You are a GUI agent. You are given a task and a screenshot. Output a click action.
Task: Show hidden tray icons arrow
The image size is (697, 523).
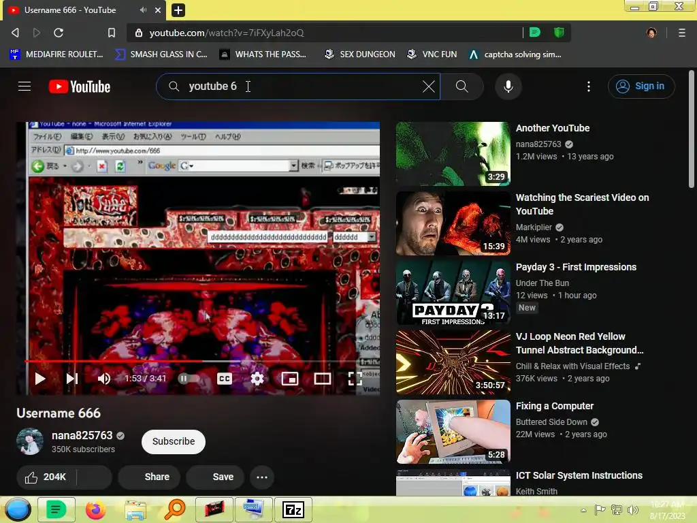(x=583, y=510)
